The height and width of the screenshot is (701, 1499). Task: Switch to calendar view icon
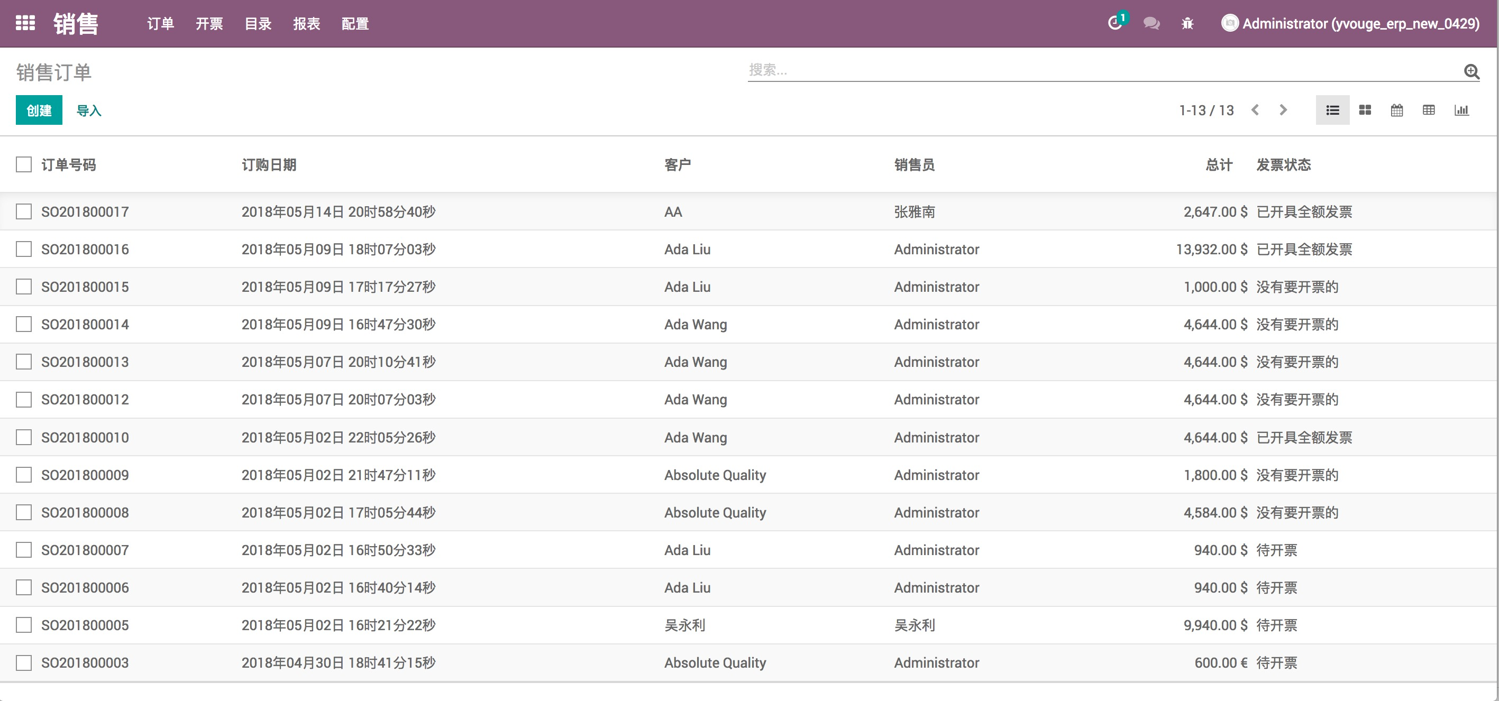coord(1396,110)
